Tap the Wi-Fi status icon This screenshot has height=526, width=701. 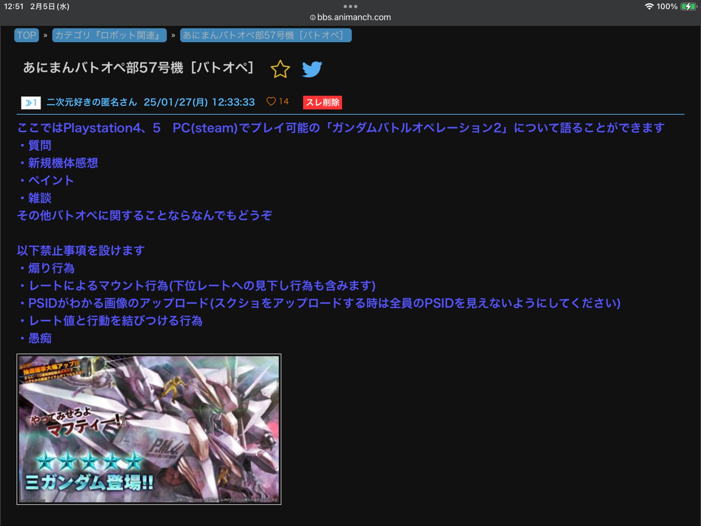point(649,6)
